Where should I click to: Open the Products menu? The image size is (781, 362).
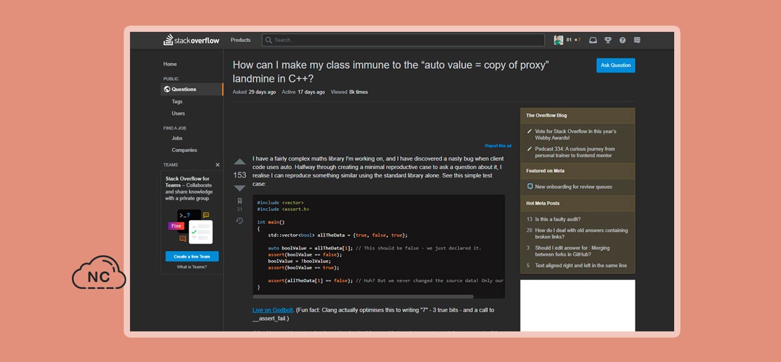pyautogui.click(x=241, y=40)
